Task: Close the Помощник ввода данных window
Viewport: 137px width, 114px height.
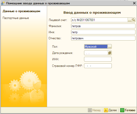Action: [x=134, y=3]
